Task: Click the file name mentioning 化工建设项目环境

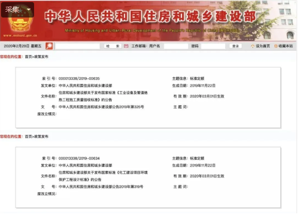Action: pyautogui.click(x=103, y=176)
